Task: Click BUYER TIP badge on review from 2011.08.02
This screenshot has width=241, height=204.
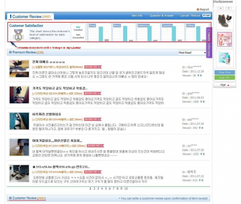Action: (x=93, y=93)
